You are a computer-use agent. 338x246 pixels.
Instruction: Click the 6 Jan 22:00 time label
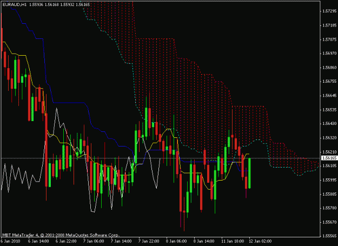coord(66,241)
